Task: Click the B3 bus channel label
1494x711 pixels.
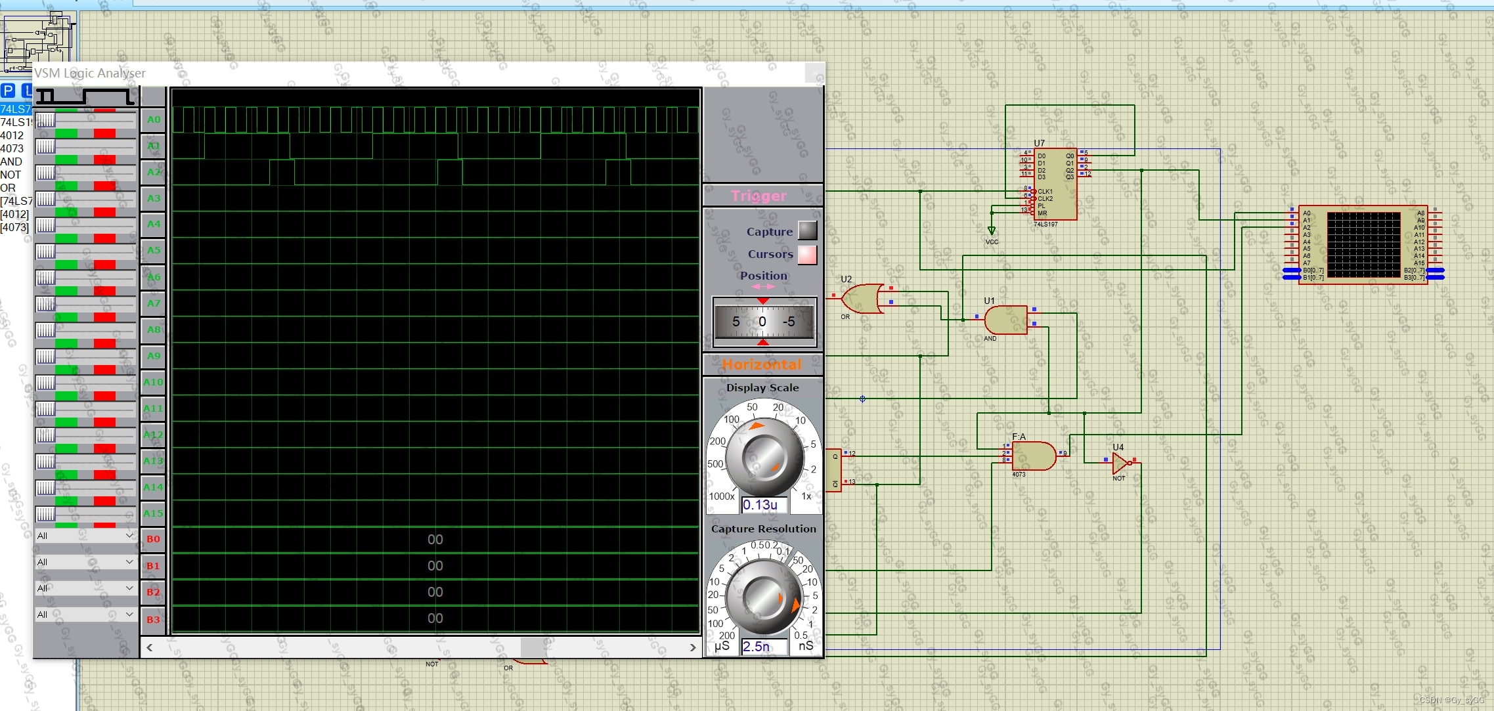Action: click(153, 619)
